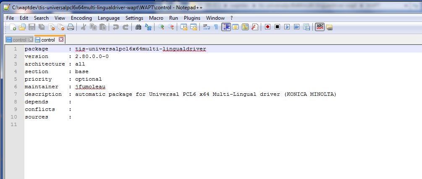The width and height of the screenshot is (422, 179).
Task: Close the inactive first control tab
Action: (x=31, y=39)
